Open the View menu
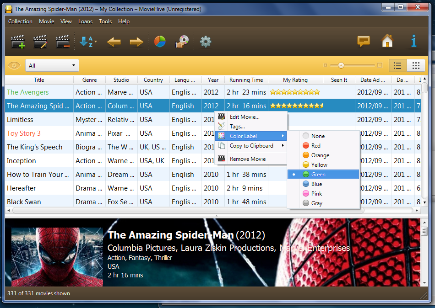 coord(66,21)
